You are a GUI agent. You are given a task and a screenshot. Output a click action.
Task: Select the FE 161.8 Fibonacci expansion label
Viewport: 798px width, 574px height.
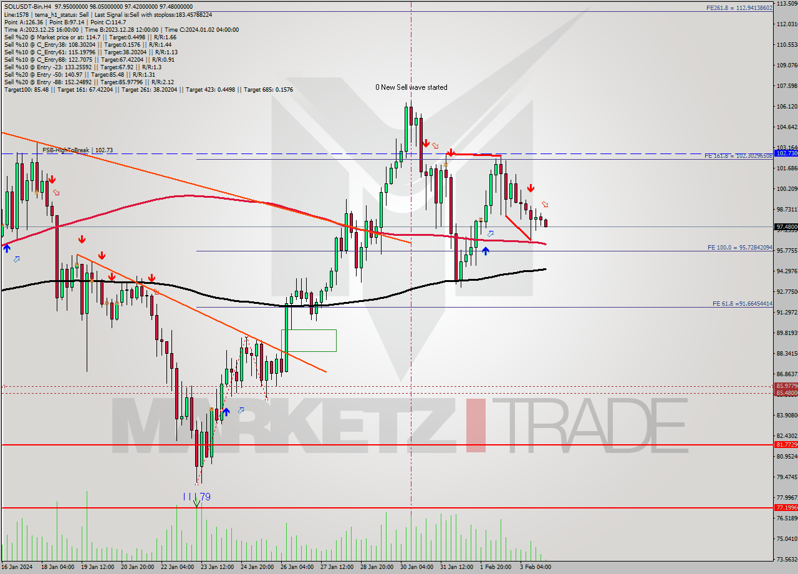click(738, 155)
